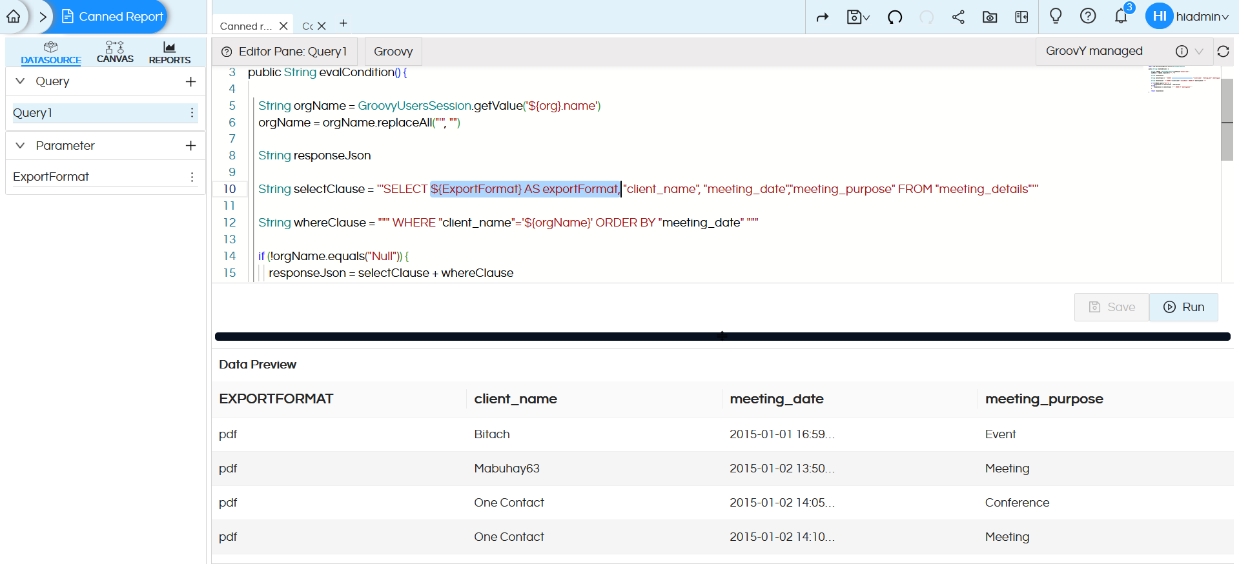
Task: Add a new query with plus icon
Action: (x=190, y=81)
